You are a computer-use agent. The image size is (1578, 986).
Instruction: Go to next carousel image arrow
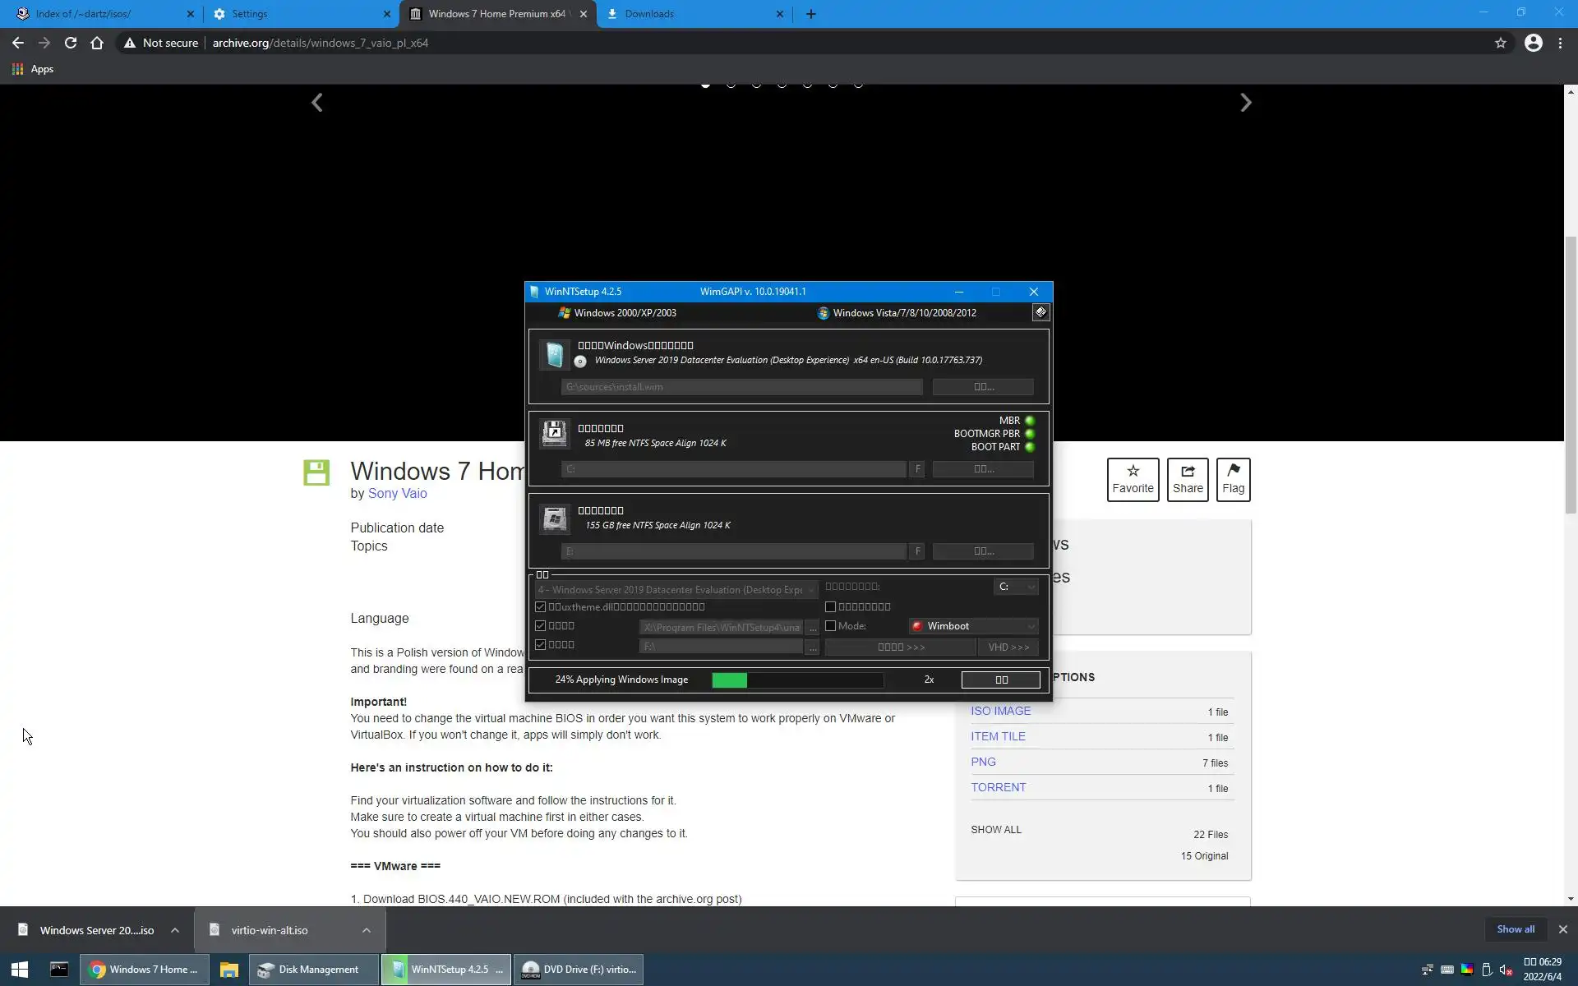click(1246, 103)
